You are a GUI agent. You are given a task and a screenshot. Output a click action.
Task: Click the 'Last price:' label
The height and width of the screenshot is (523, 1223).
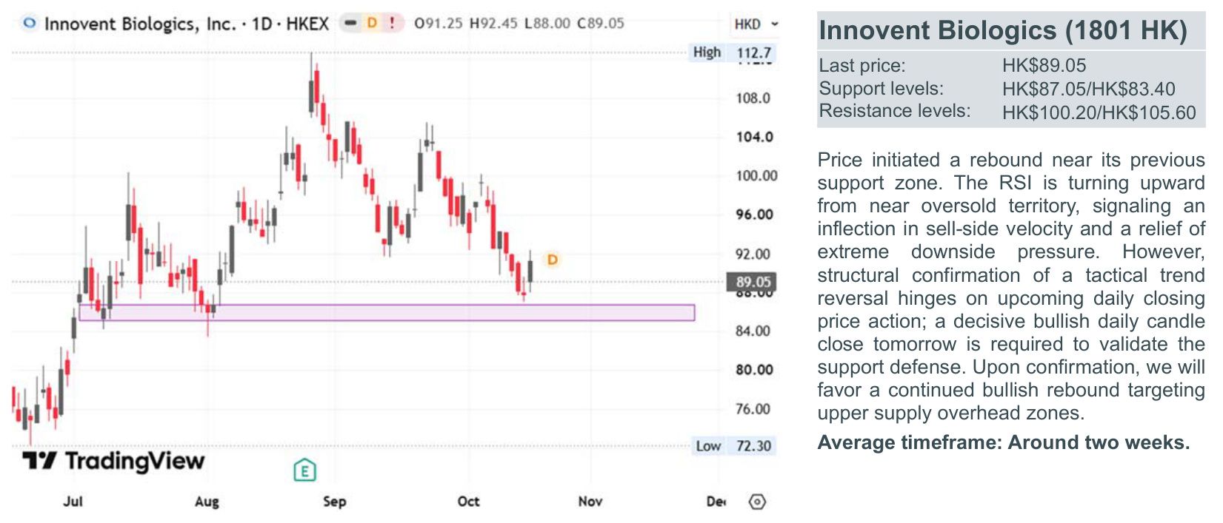click(862, 65)
